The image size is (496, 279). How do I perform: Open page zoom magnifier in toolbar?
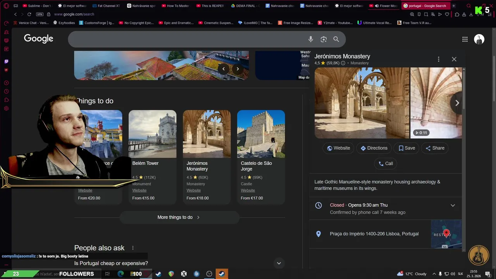click(x=412, y=14)
